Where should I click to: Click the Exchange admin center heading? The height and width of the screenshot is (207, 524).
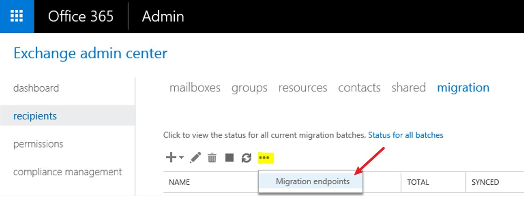(90, 53)
